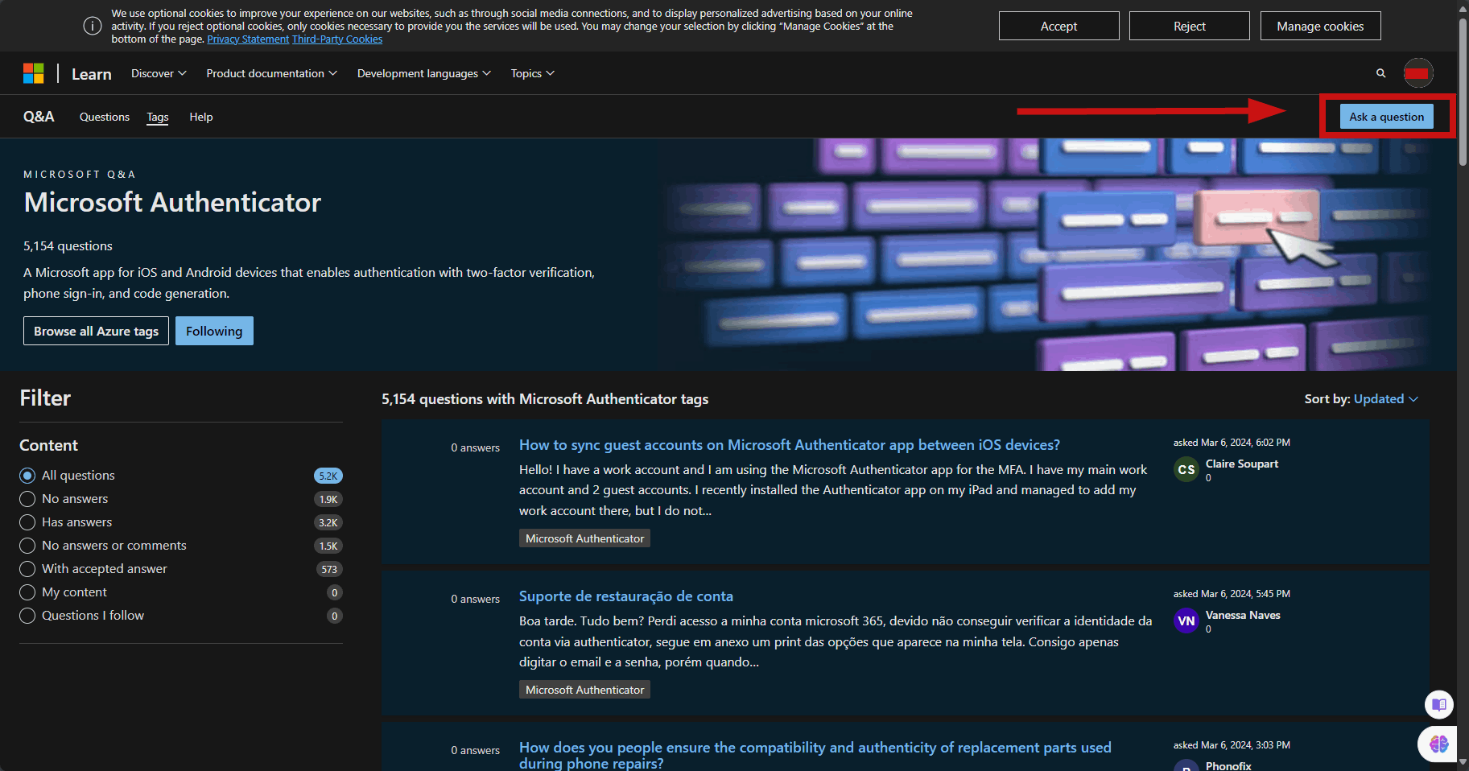Open Claire Soupart's profile name link
The height and width of the screenshot is (771, 1469).
pyautogui.click(x=1242, y=464)
